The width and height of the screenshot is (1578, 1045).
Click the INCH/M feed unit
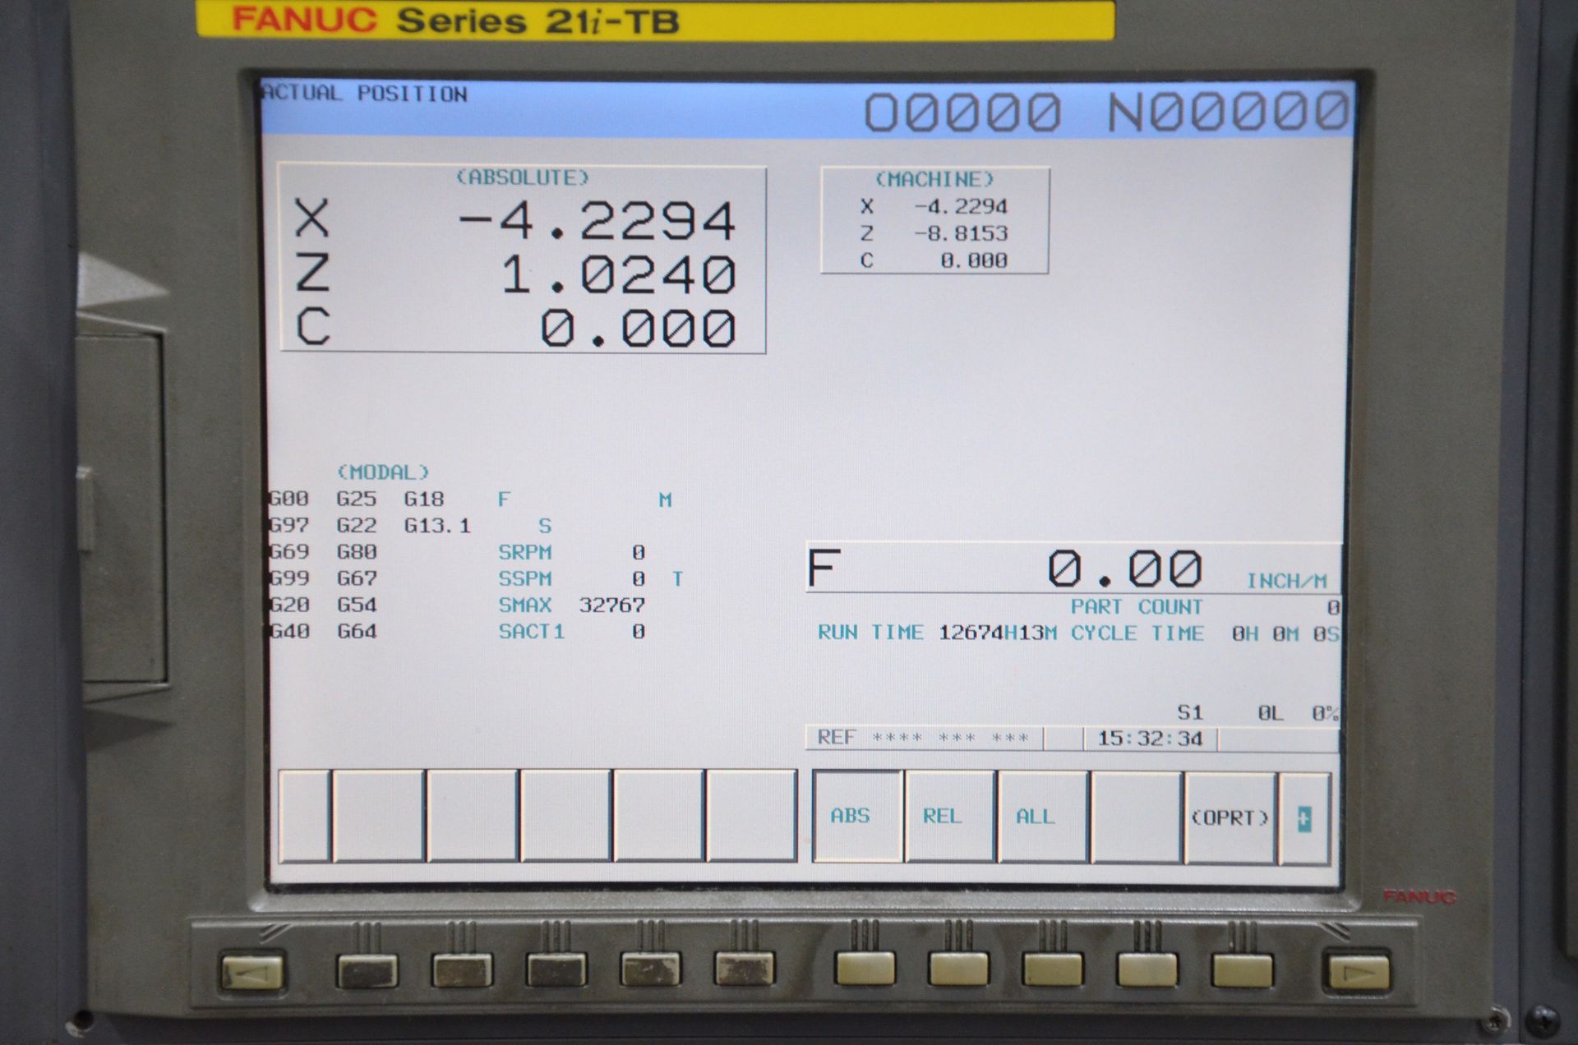[1286, 582]
